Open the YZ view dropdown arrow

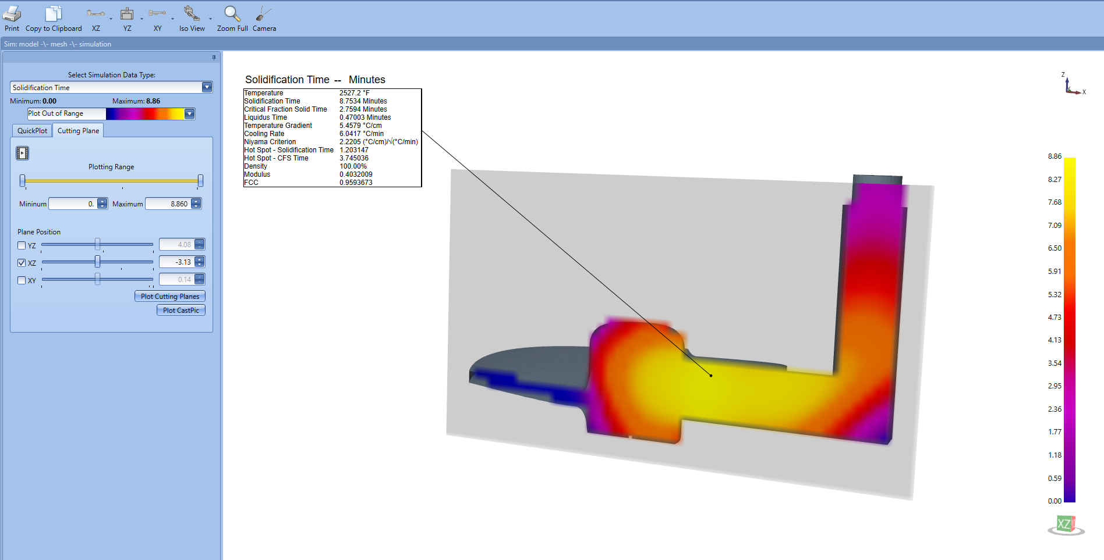tap(141, 19)
